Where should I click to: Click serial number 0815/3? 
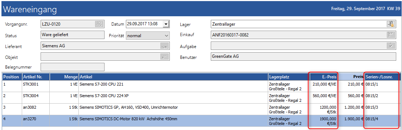372,107
